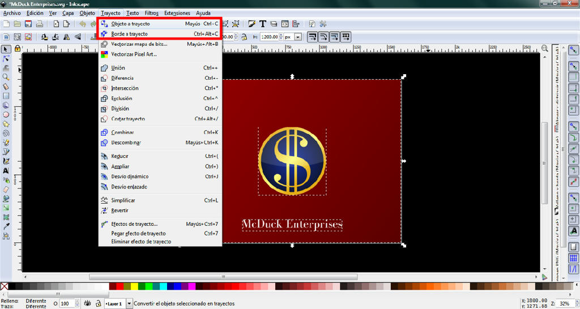Select the Bezier pen tool
The width and height of the screenshot is (580, 309).
[x=6, y=152]
